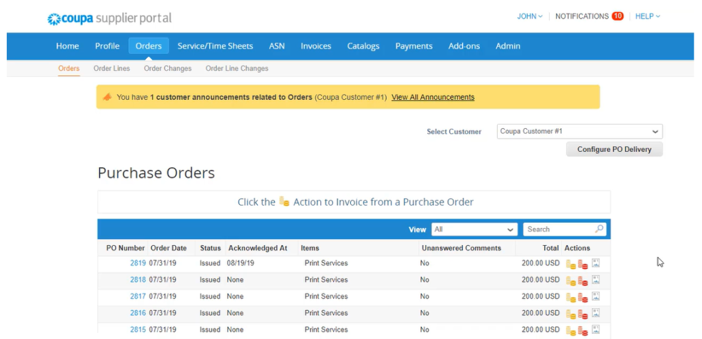Create credit note (red coins) for PO 2817

pos(583,297)
